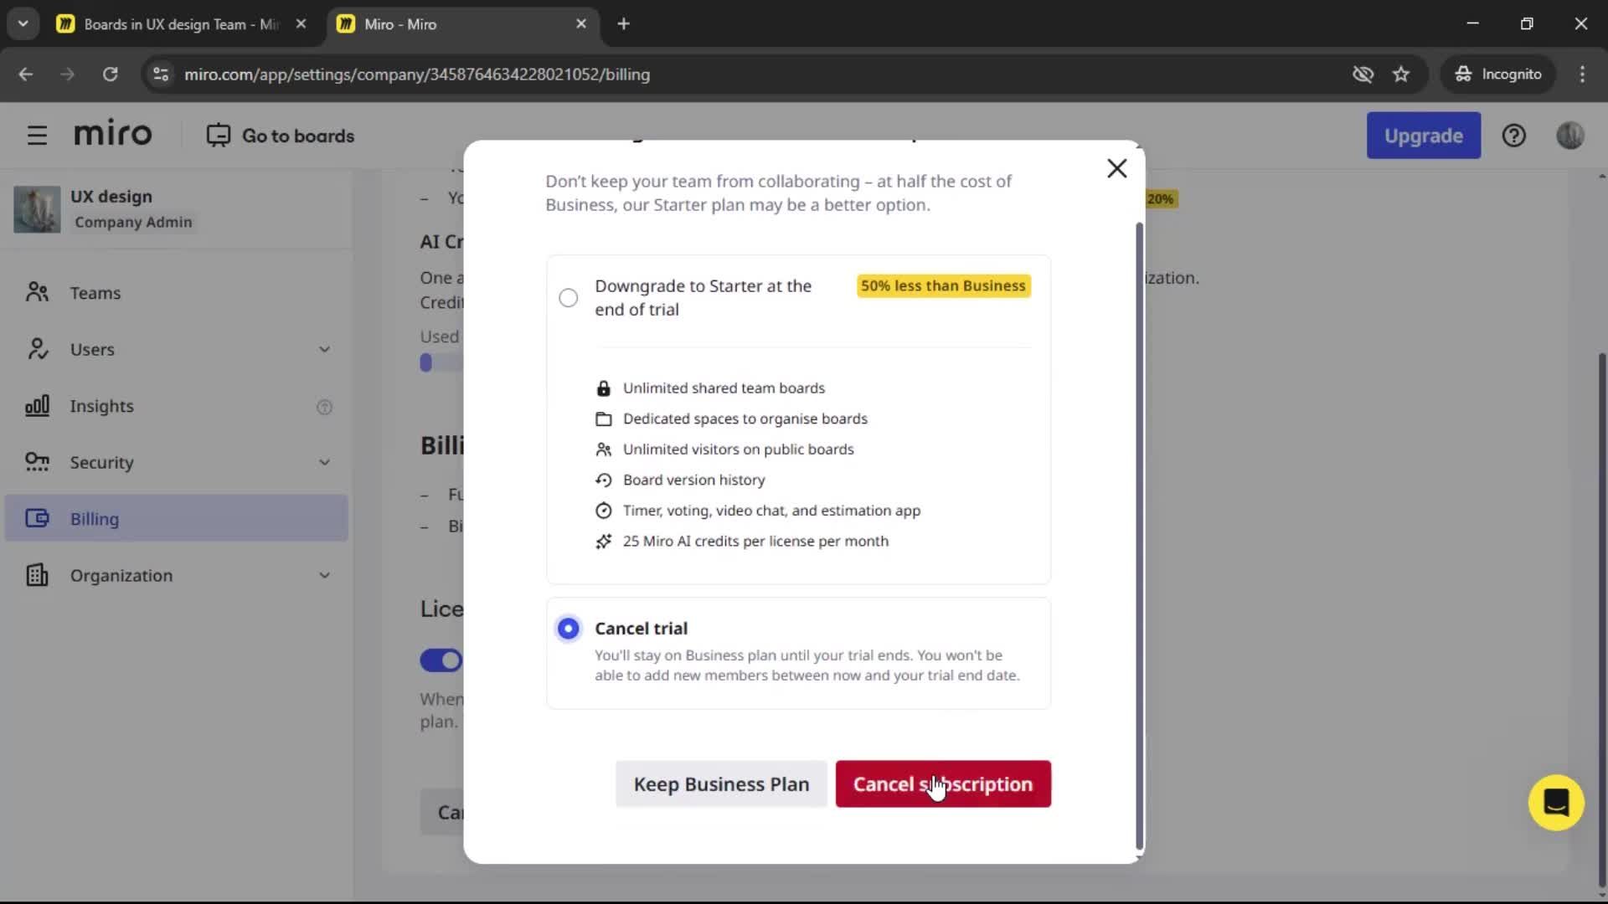Click the Upgrade button

pyautogui.click(x=1424, y=136)
